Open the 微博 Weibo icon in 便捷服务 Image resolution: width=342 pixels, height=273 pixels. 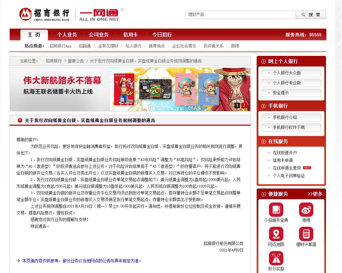click(306, 210)
